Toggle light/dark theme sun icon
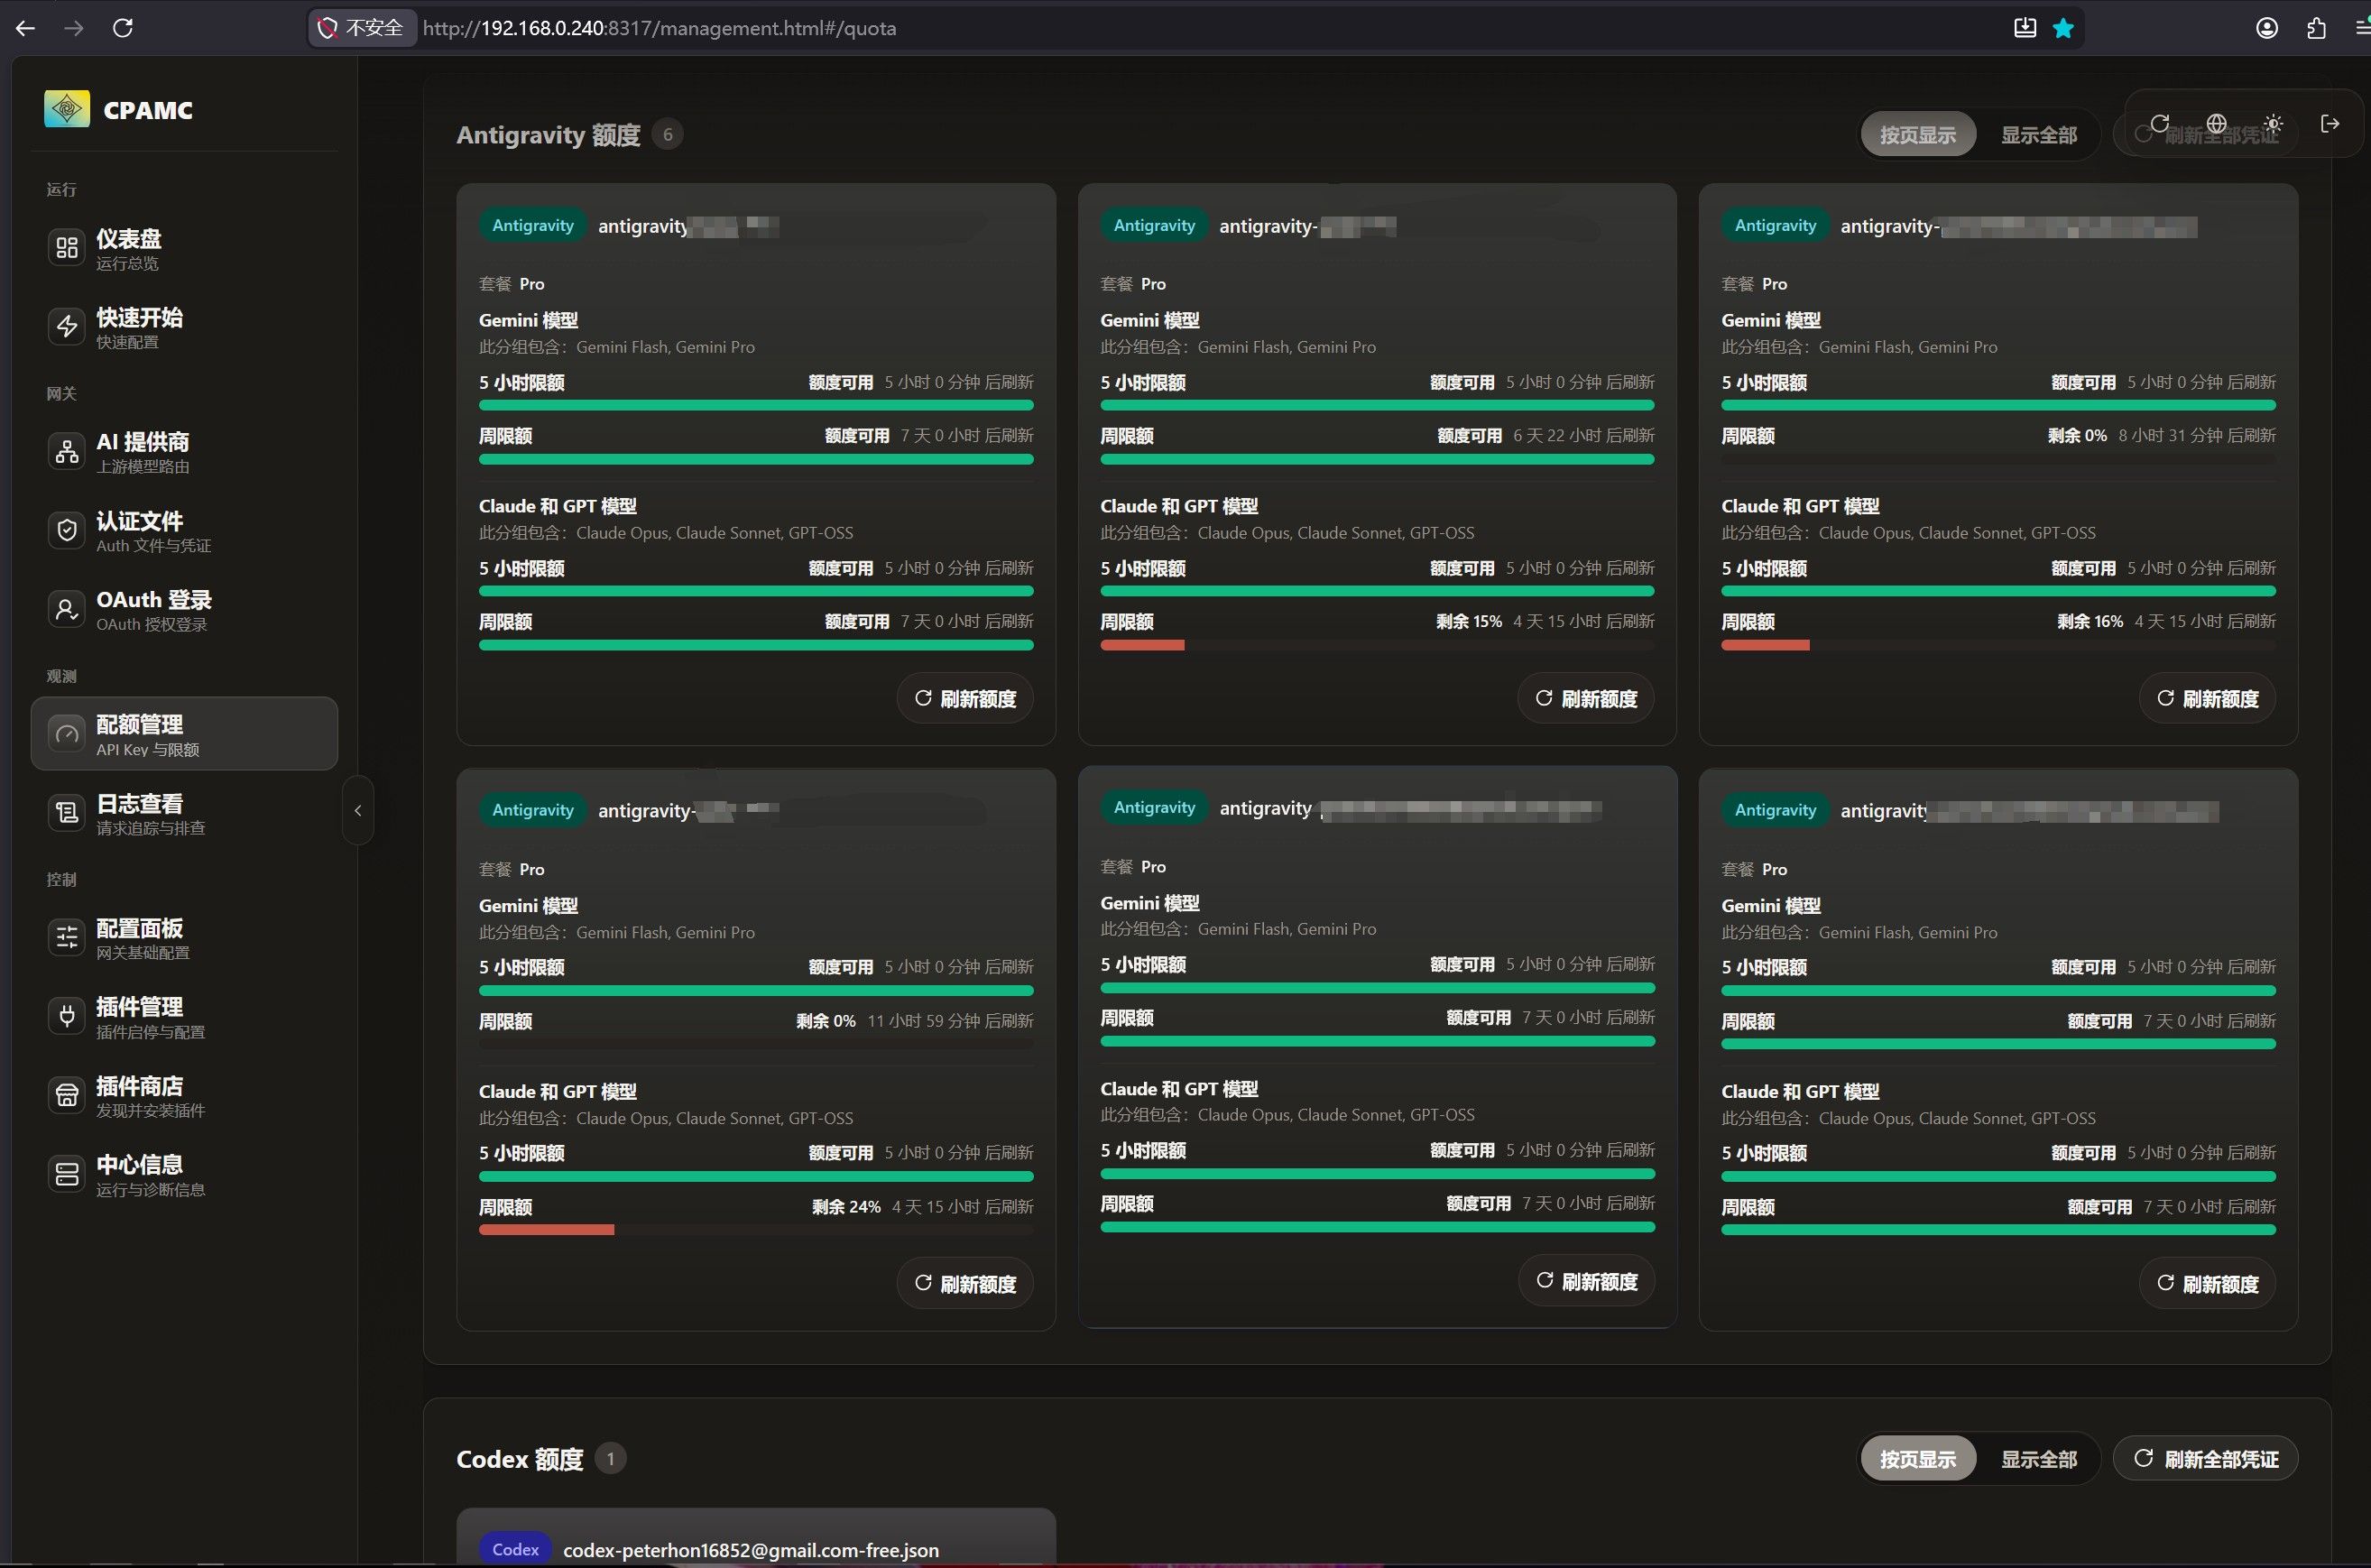Viewport: 2371px width, 1568px height. point(2274,123)
